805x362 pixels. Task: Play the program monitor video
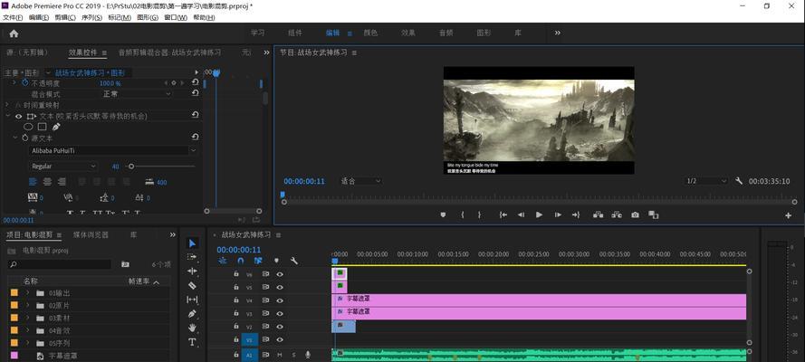[x=539, y=215]
